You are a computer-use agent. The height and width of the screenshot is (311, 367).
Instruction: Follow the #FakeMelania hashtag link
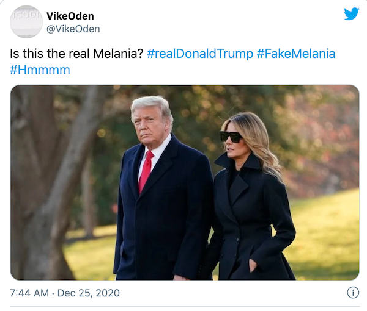point(295,54)
